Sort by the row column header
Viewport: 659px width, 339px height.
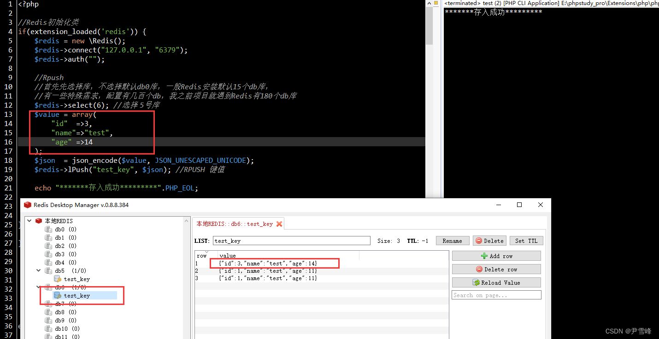click(x=206, y=255)
